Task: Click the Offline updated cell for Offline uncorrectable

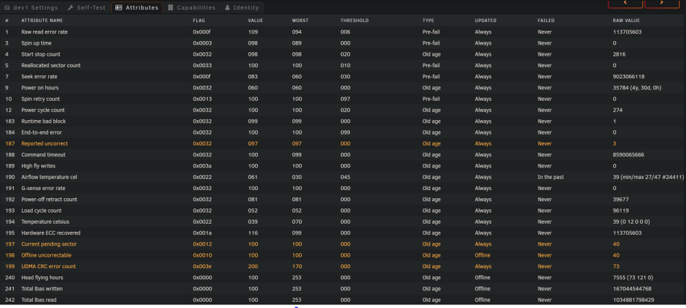Action: click(x=482, y=255)
